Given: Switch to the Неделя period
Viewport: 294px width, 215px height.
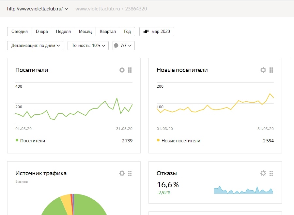Looking at the screenshot, I should click(x=63, y=32).
